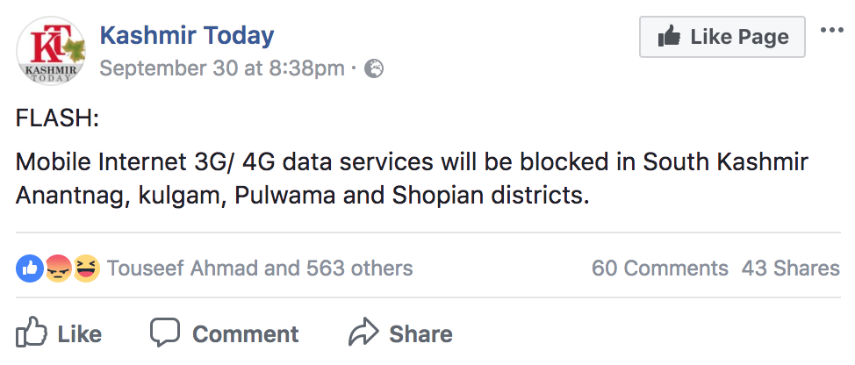Click the Share label below the post
This screenshot has height=365, width=855.
click(x=420, y=334)
